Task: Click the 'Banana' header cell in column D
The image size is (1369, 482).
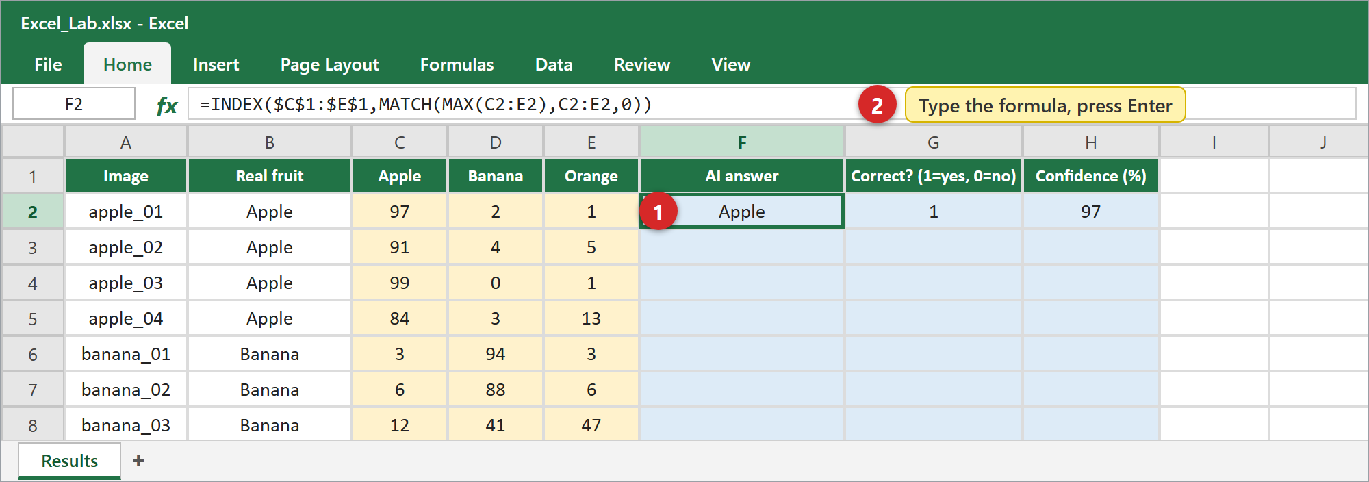Action: 496,176
